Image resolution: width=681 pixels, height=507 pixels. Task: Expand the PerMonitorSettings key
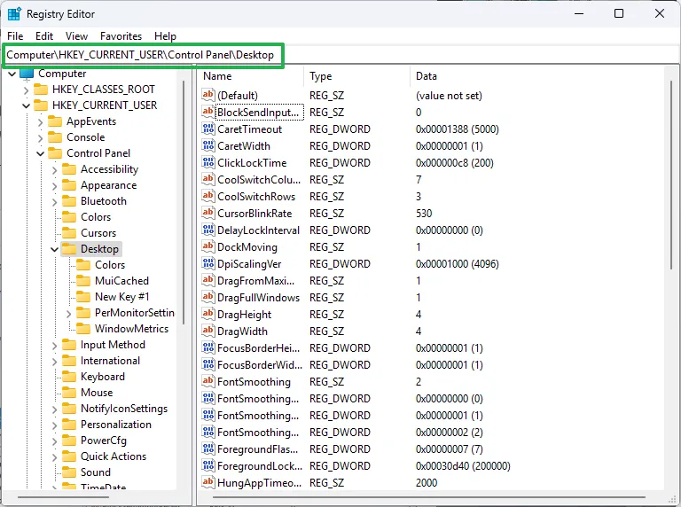pos(69,313)
